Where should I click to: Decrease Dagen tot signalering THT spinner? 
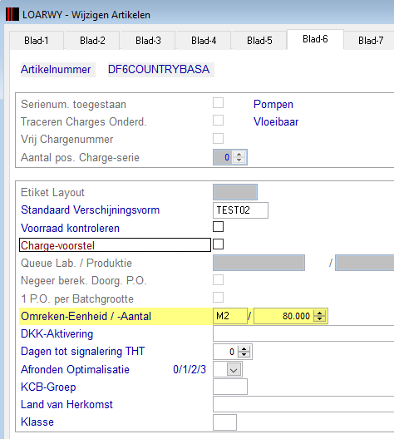pos(244,355)
